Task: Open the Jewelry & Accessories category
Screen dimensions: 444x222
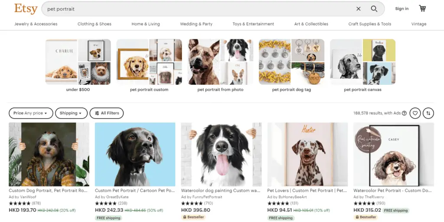Action: click(36, 24)
